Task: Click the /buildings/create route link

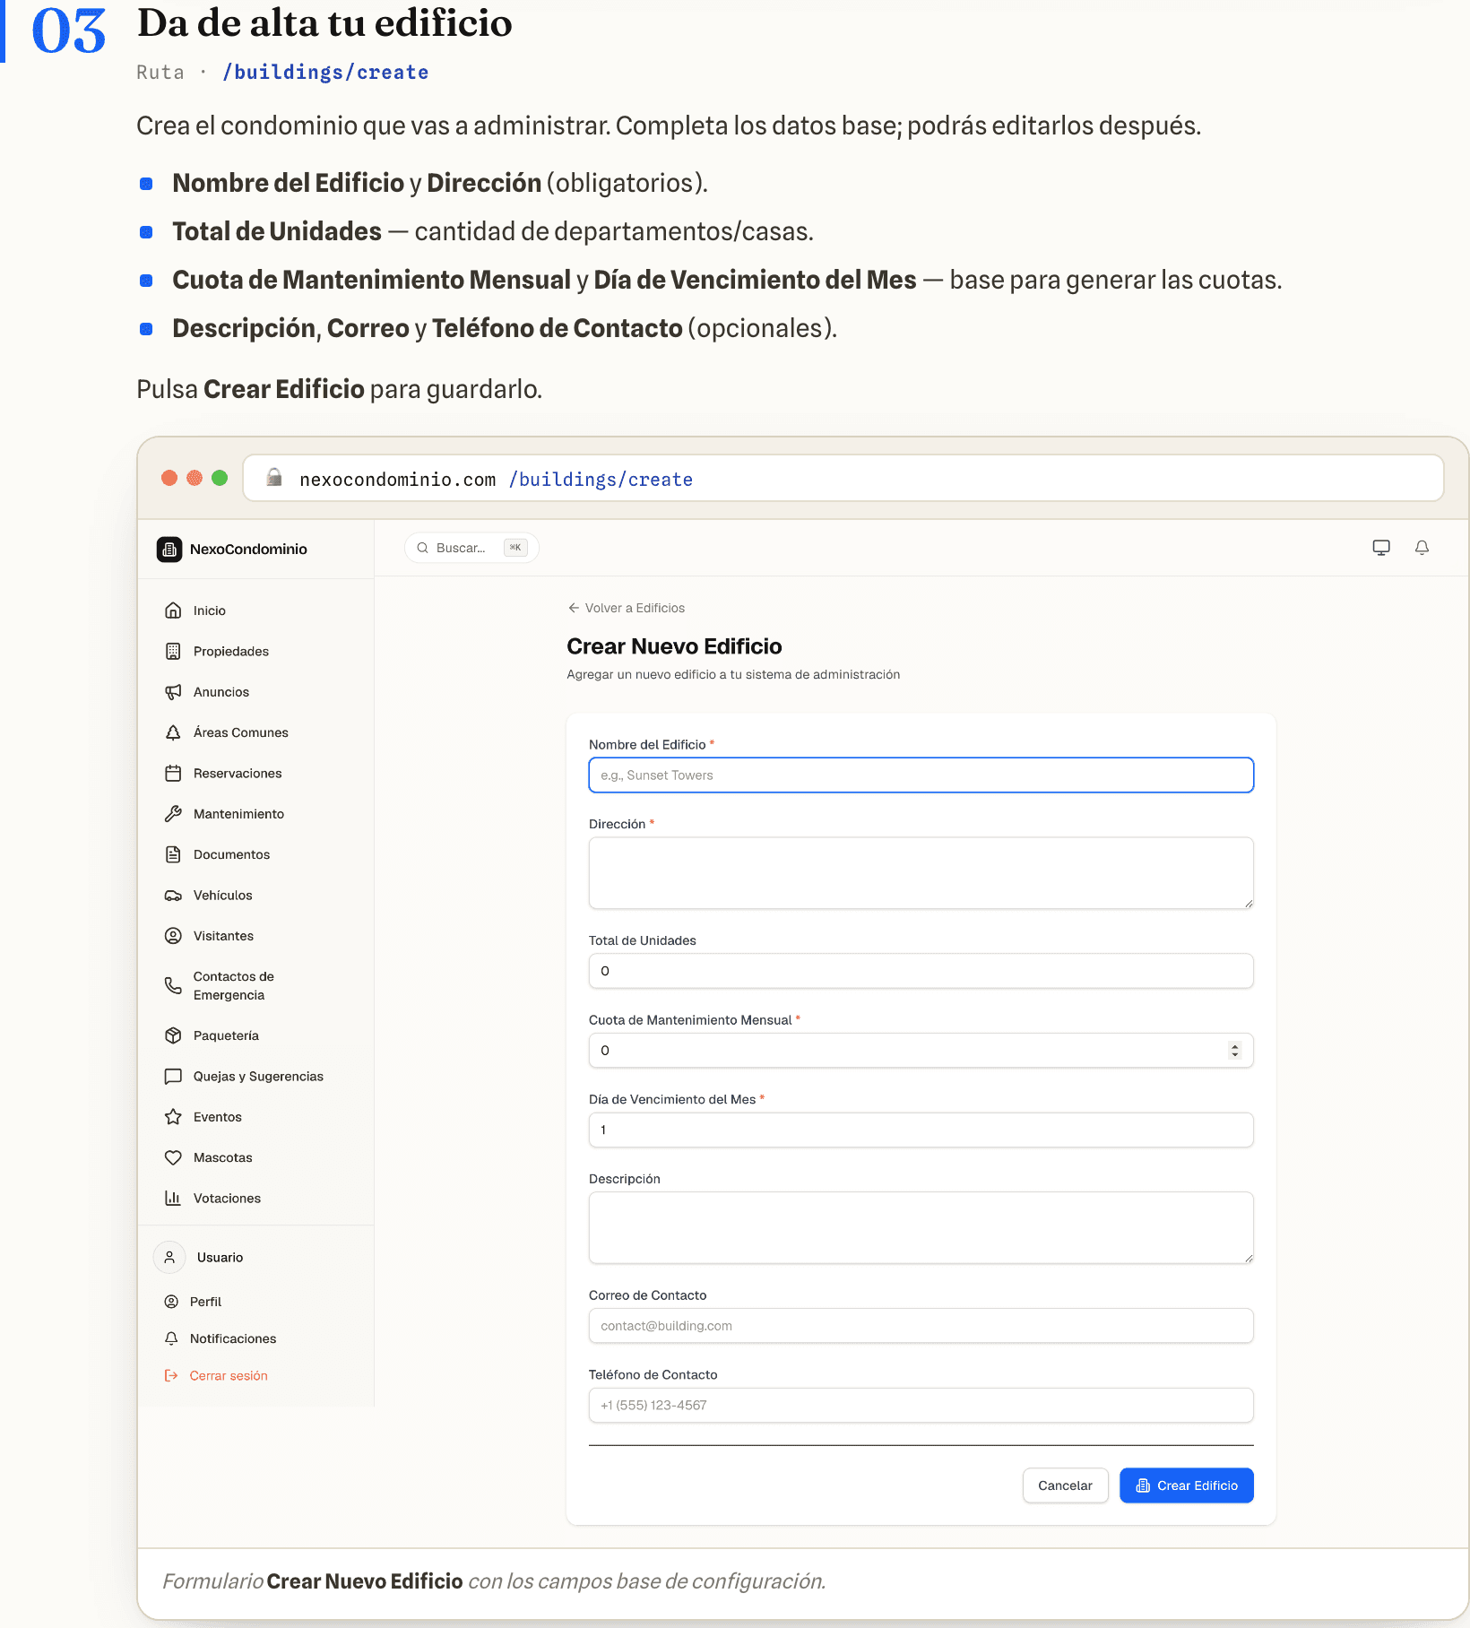Action: pos(325,73)
